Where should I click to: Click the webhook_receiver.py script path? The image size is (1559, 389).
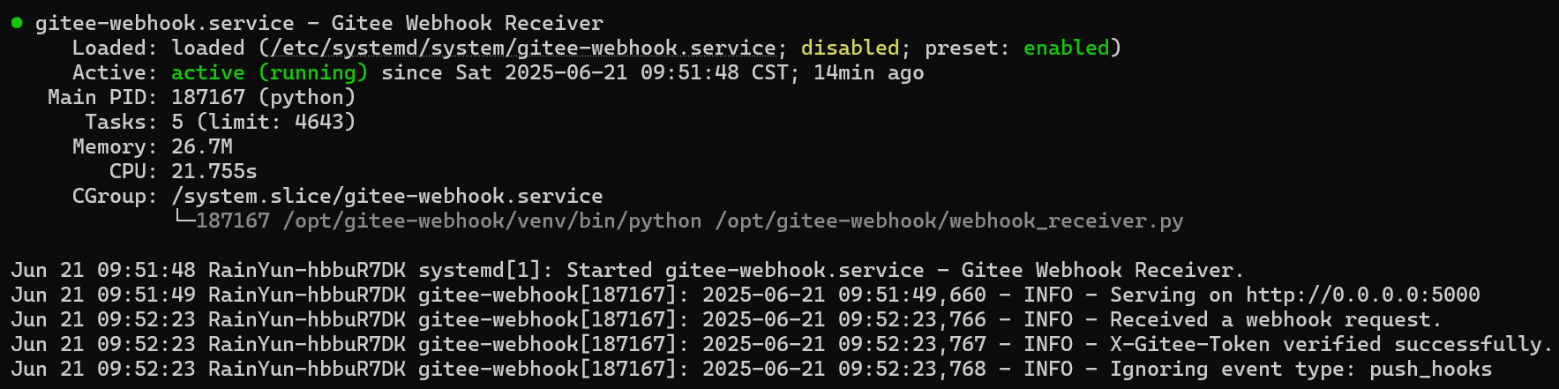(948, 221)
